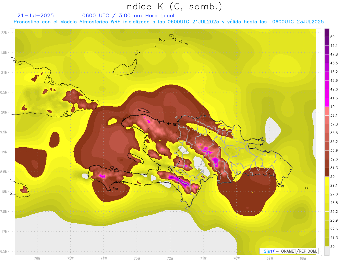Click the dark purple legend swatch beside 50
The width and height of the screenshot is (340, 262).
tap(327, 33)
